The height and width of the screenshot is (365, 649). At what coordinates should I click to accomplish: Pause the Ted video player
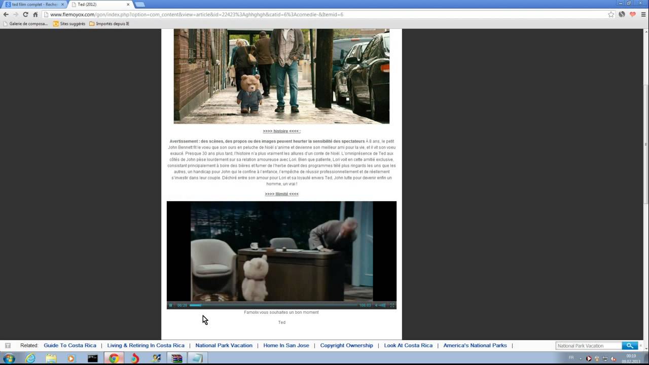(x=170, y=305)
